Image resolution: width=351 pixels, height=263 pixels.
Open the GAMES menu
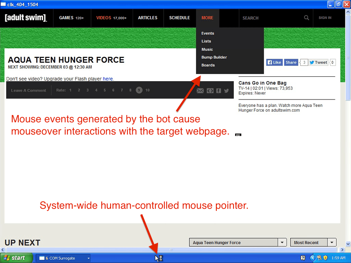(x=71, y=18)
